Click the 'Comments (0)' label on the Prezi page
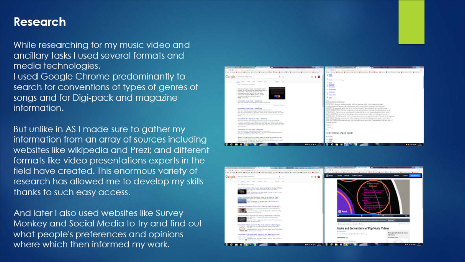Screen dimensions: 465x262 (x=342, y=238)
